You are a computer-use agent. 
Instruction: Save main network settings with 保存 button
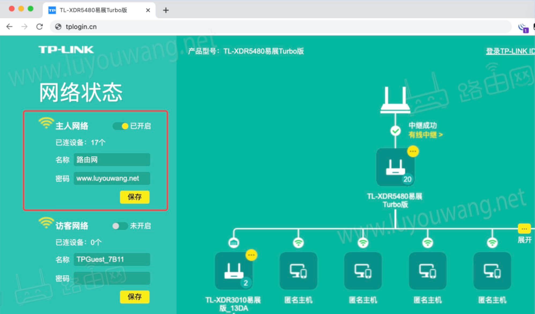coord(135,197)
